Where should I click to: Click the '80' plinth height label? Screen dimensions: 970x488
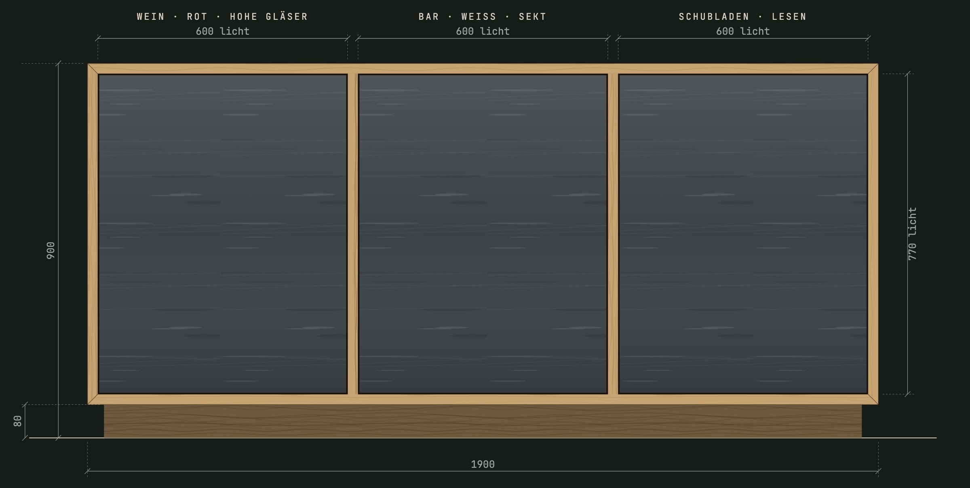(x=17, y=421)
